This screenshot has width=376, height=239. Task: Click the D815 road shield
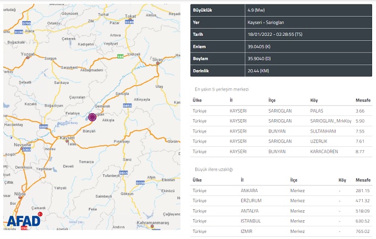[124, 173]
